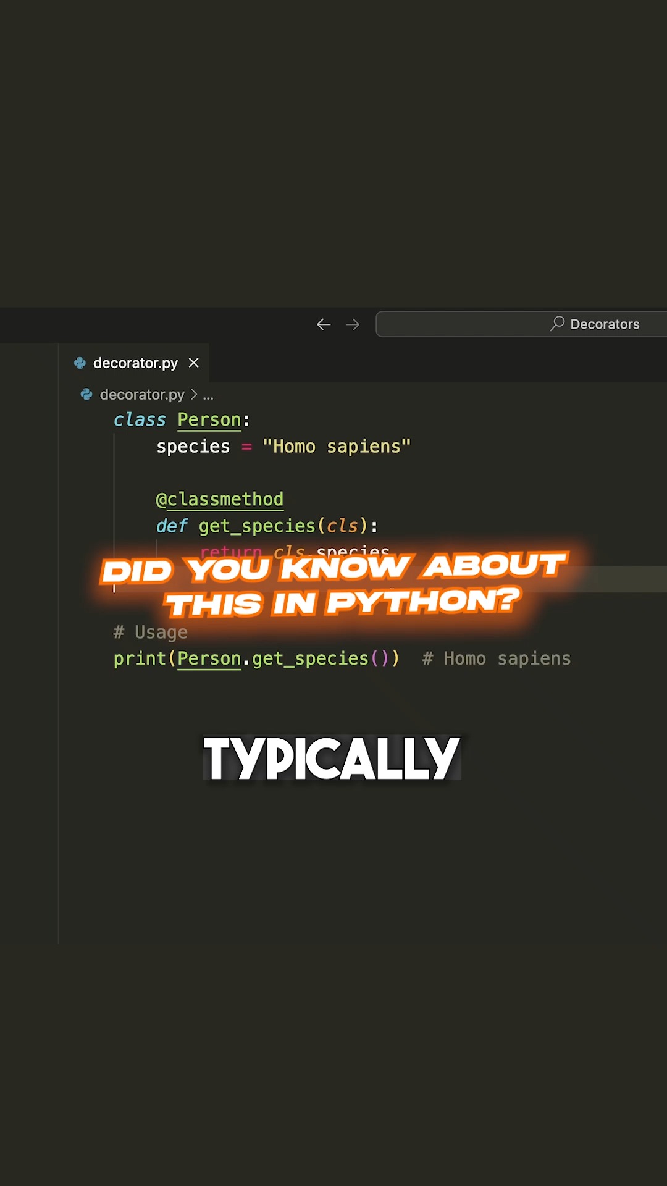Click the print function call
667x1186 pixels.
pyautogui.click(x=140, y=658)
